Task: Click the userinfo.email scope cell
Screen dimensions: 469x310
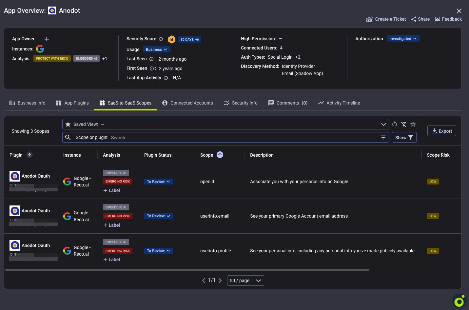Action: click(x=215, y=216)
